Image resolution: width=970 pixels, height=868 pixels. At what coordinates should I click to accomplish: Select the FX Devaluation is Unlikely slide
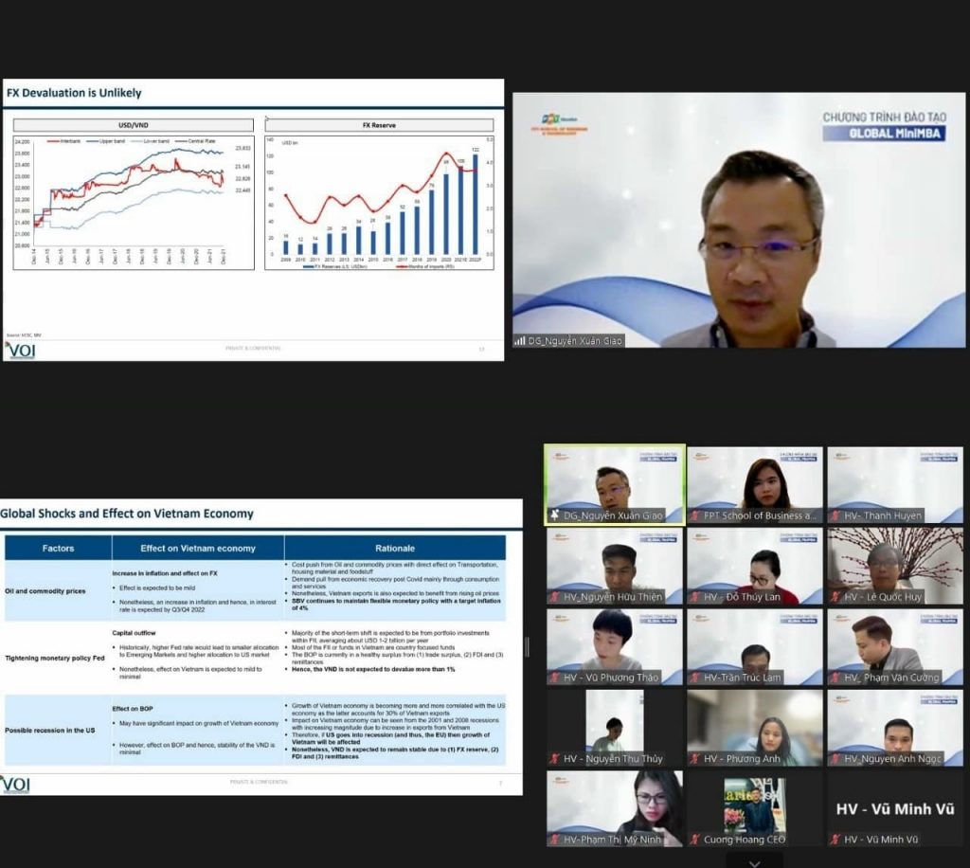click(x=253, y=220)
